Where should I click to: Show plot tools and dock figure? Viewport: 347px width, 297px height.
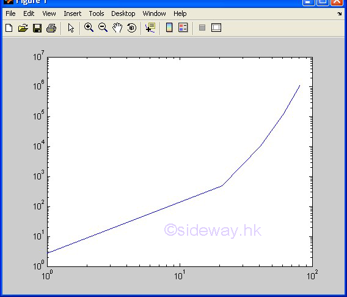[216, 28]
